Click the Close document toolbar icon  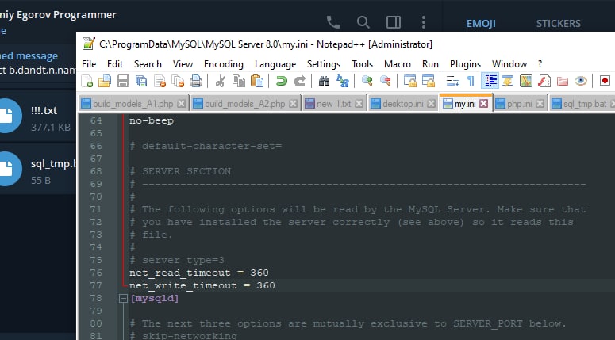coord(160,81)
